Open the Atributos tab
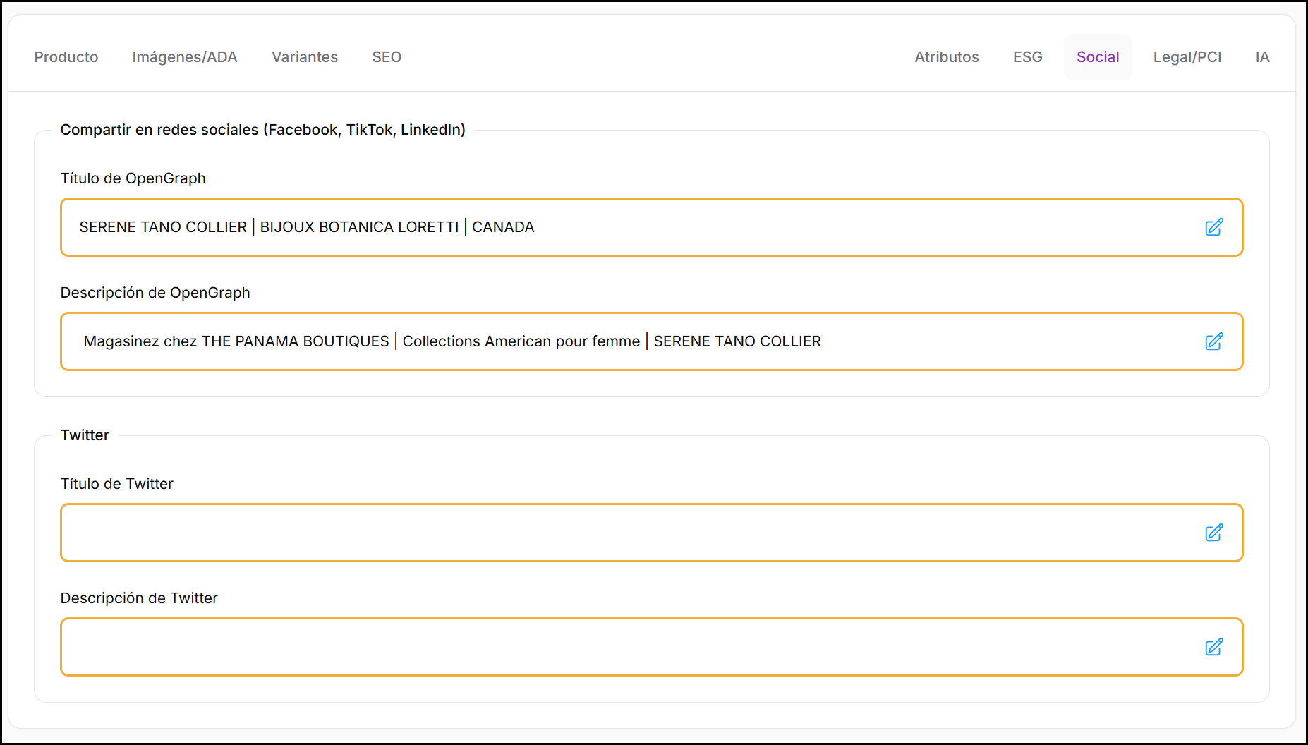The width and height of the screenshot is (1308, 745). (x=947, y=57)
